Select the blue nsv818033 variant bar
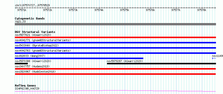 (x=79, y=58)
